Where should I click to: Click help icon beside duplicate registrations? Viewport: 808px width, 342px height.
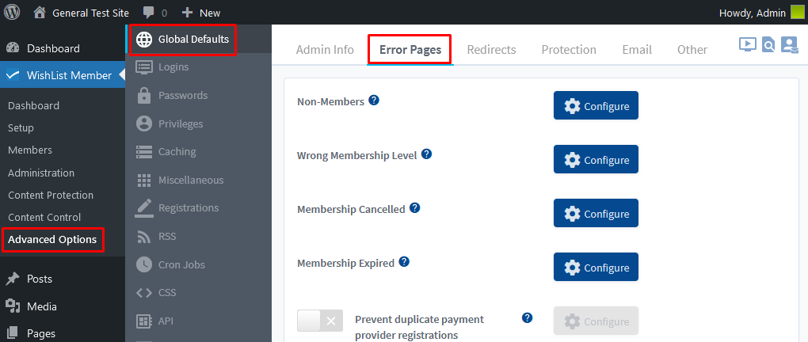click(x=527, y=317)
